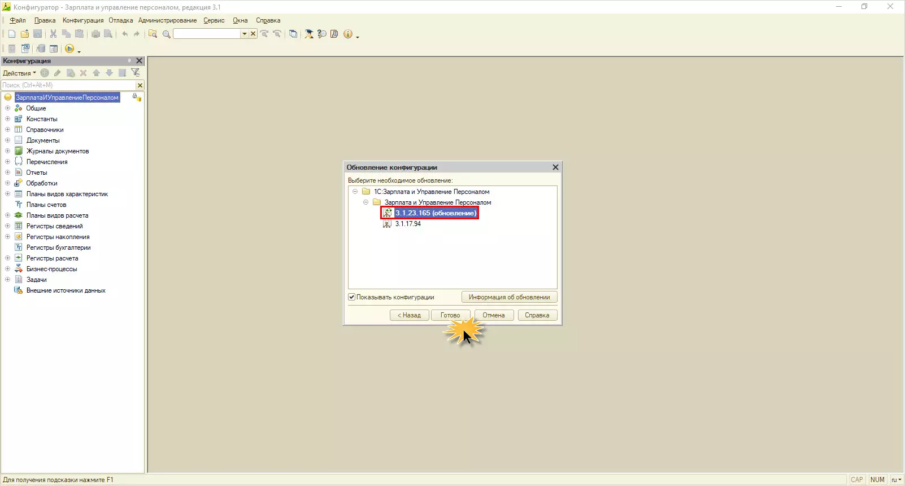
Task: Click the < Назад button
Action: (410, 315)
